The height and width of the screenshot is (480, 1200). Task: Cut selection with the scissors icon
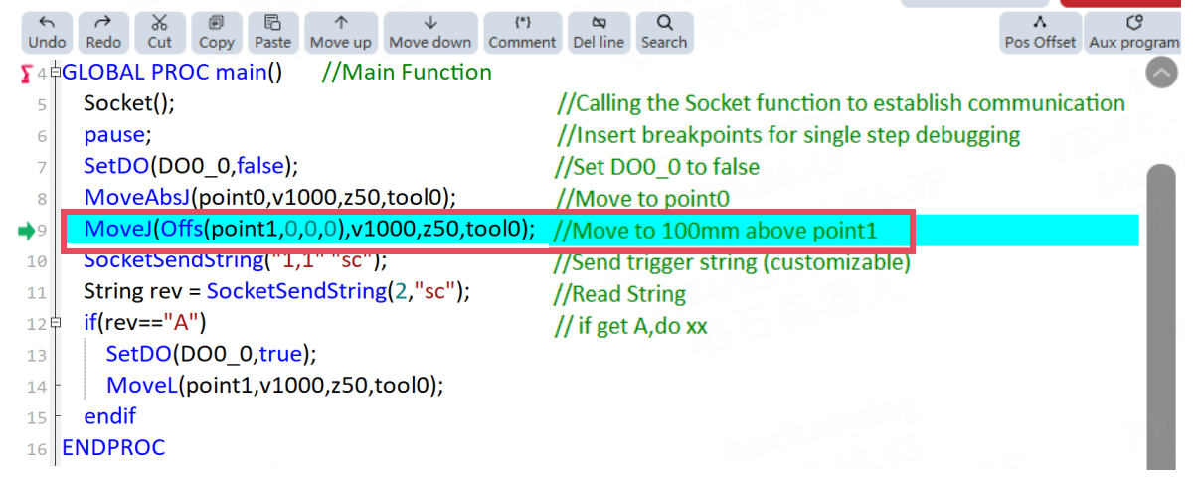click(x=159, y=32)
